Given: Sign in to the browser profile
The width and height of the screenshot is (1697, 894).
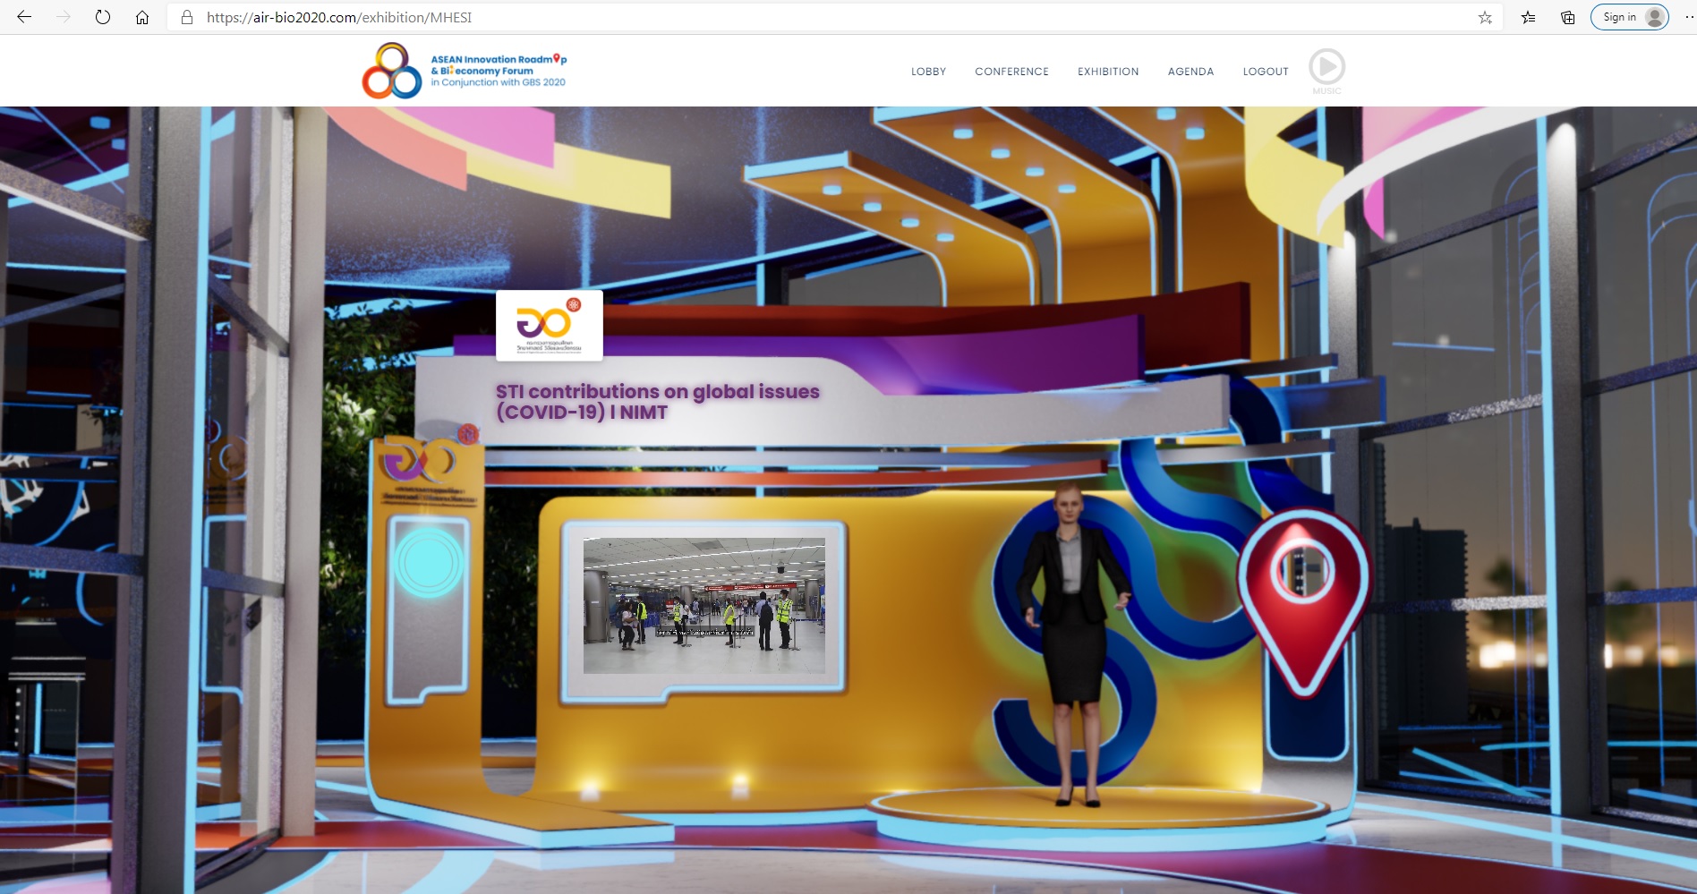Looking at the screenshot, I should pos(1629,17).
